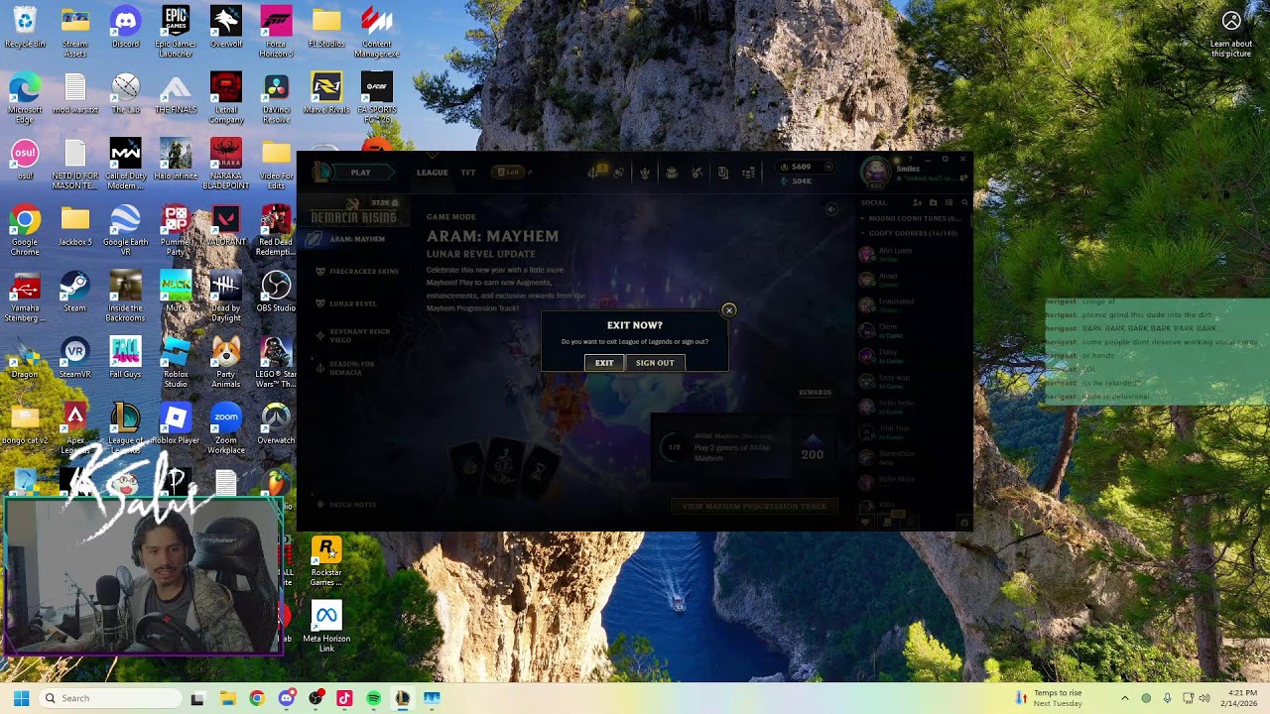Image resolution: width=1270 pixels, height=714 pixels.
Task: Open DaVinci Resolve desktop shortcut
Action: 276,98
